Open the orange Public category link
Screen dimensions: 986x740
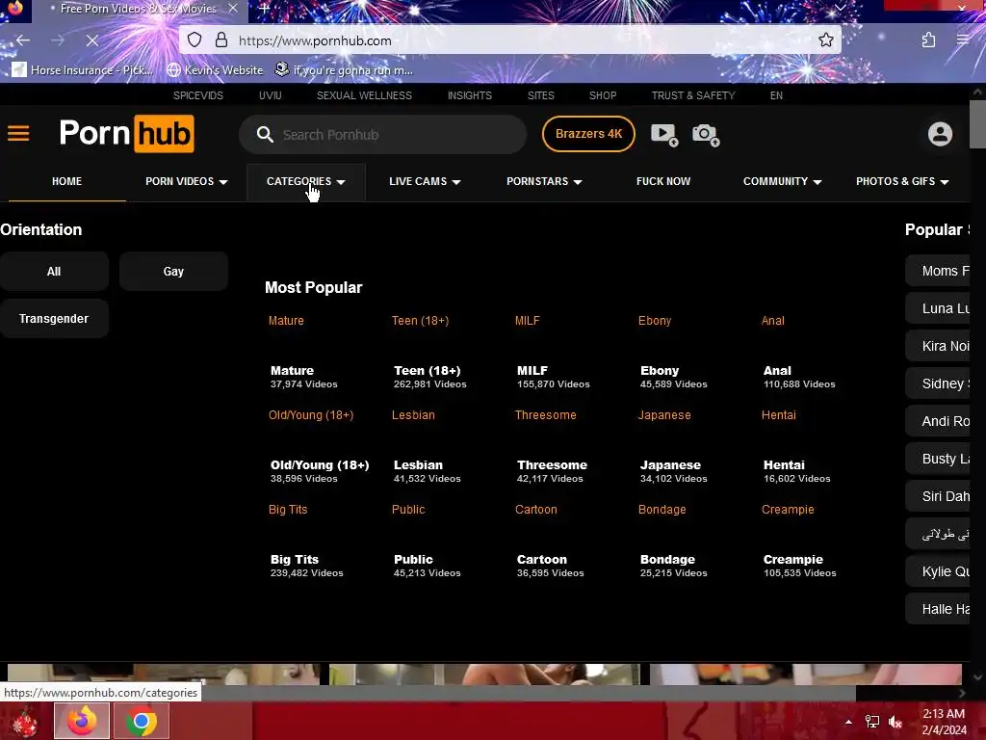408,509
